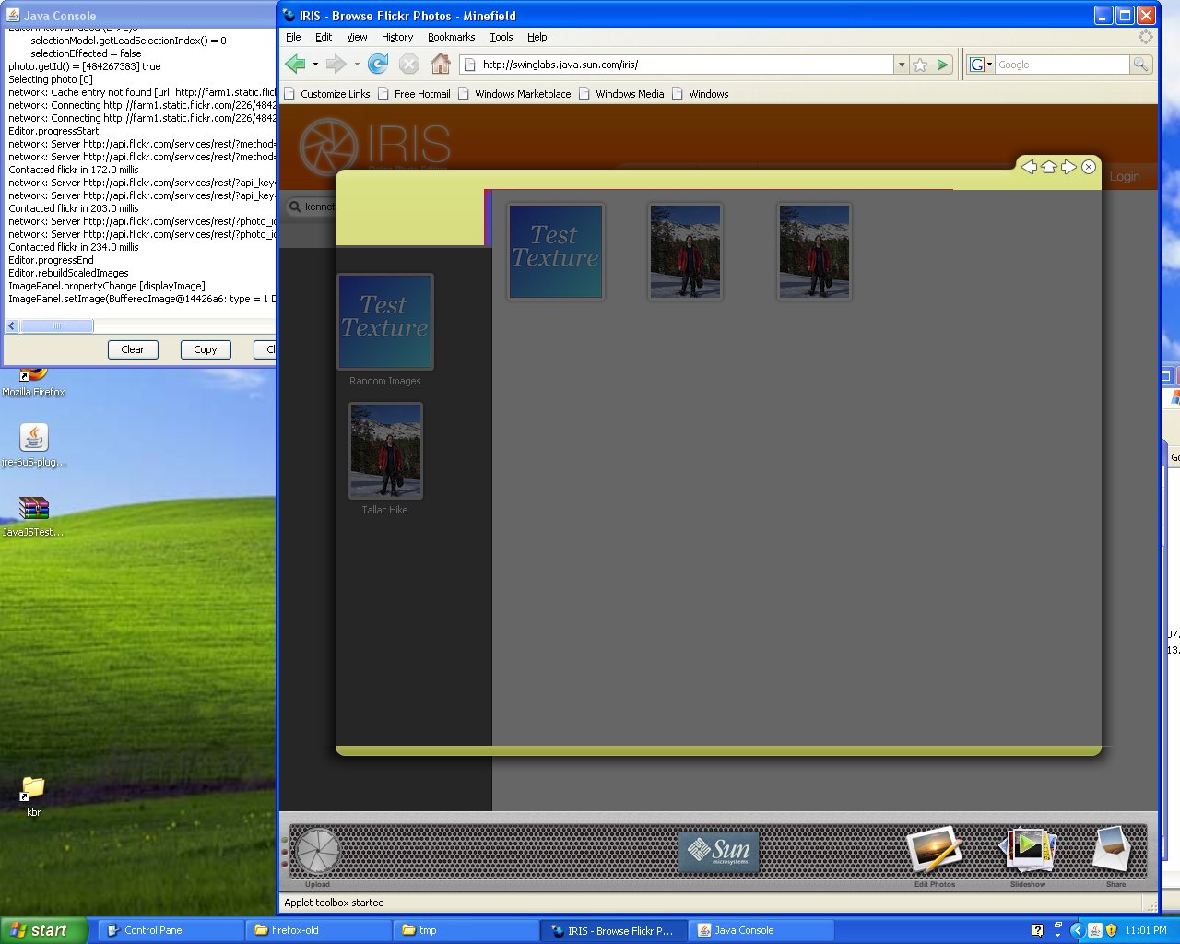Go to the browser home page

click(441, 65)
